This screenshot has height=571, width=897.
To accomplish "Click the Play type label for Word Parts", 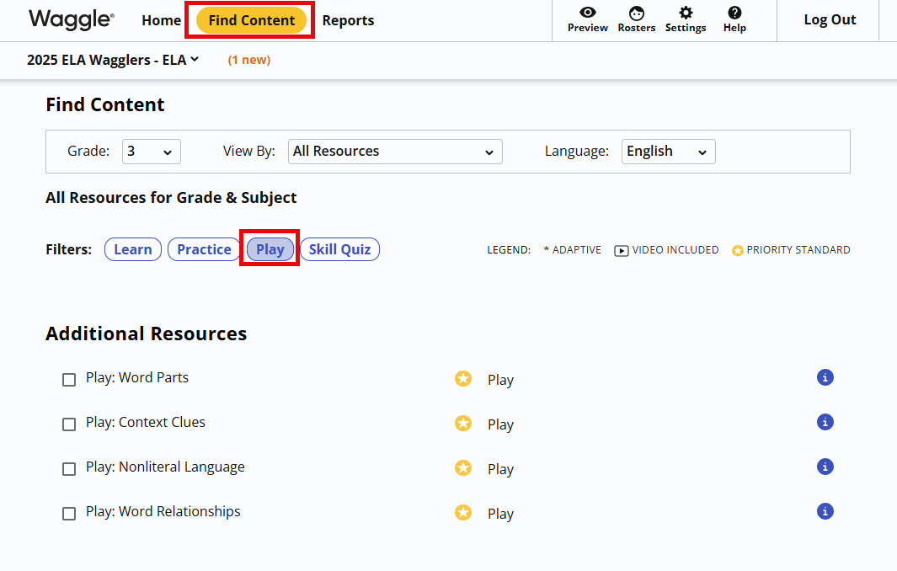I will (500, 380).
